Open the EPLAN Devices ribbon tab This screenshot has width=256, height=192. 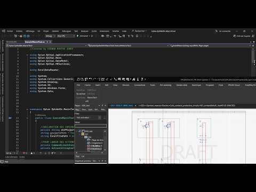[126, 85]
